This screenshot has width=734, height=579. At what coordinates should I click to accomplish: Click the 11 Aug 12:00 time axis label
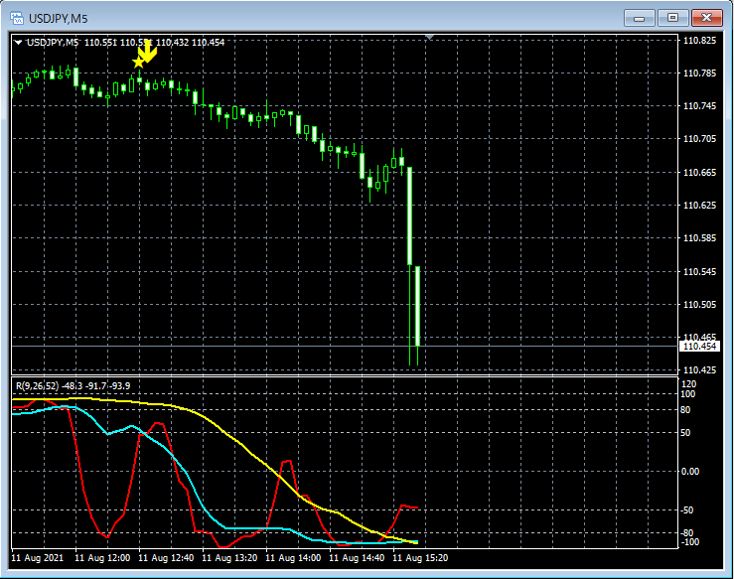[104, 558]
